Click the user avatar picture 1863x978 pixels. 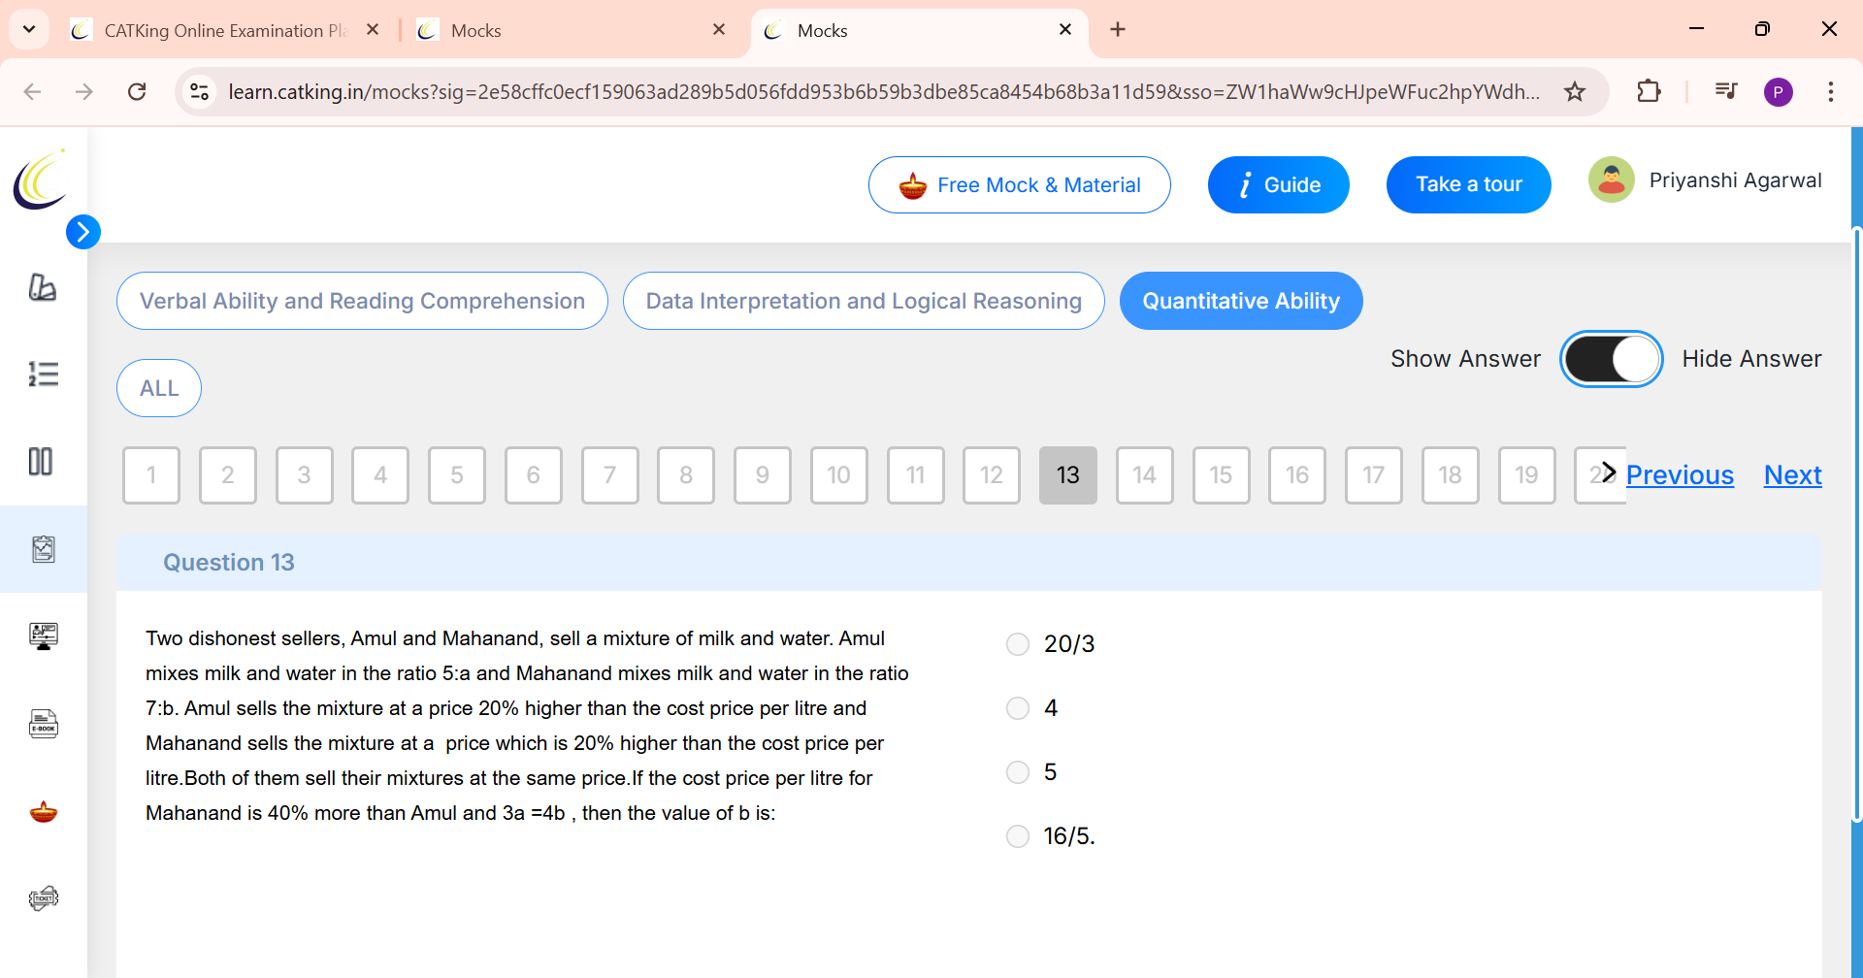(1611, 179)
